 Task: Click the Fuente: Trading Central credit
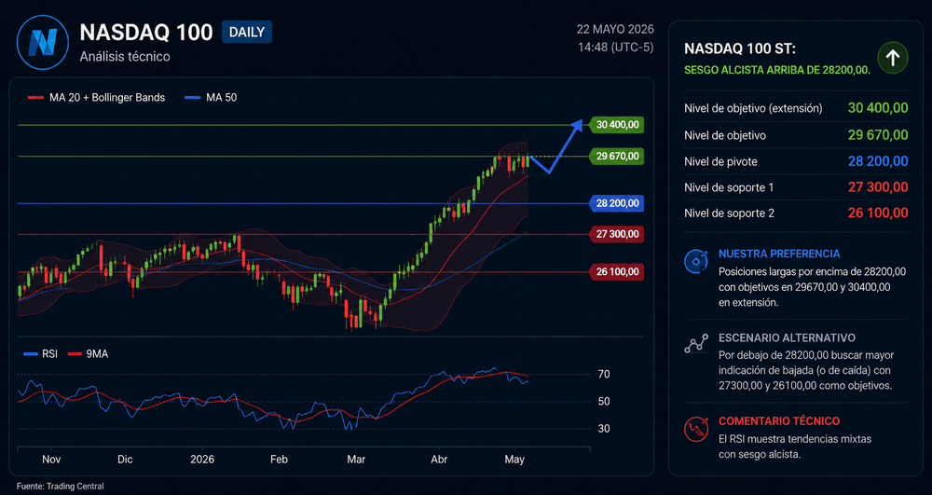click(60, 486)
